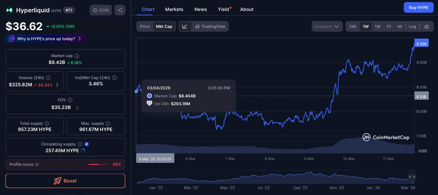Add HYPE to watchlist via star button
The height and width of the screenshot is (195, 438).
click(101, 10)
